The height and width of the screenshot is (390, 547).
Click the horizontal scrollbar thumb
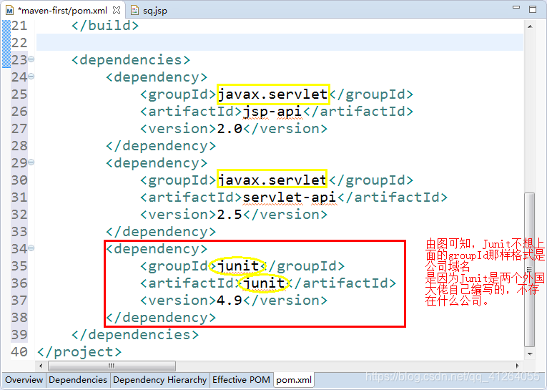112,366
